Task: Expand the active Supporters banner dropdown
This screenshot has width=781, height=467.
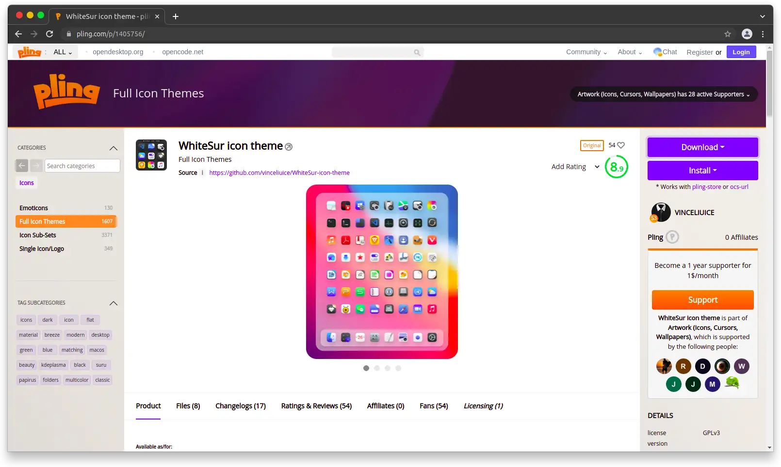Action: click(664, 94)
